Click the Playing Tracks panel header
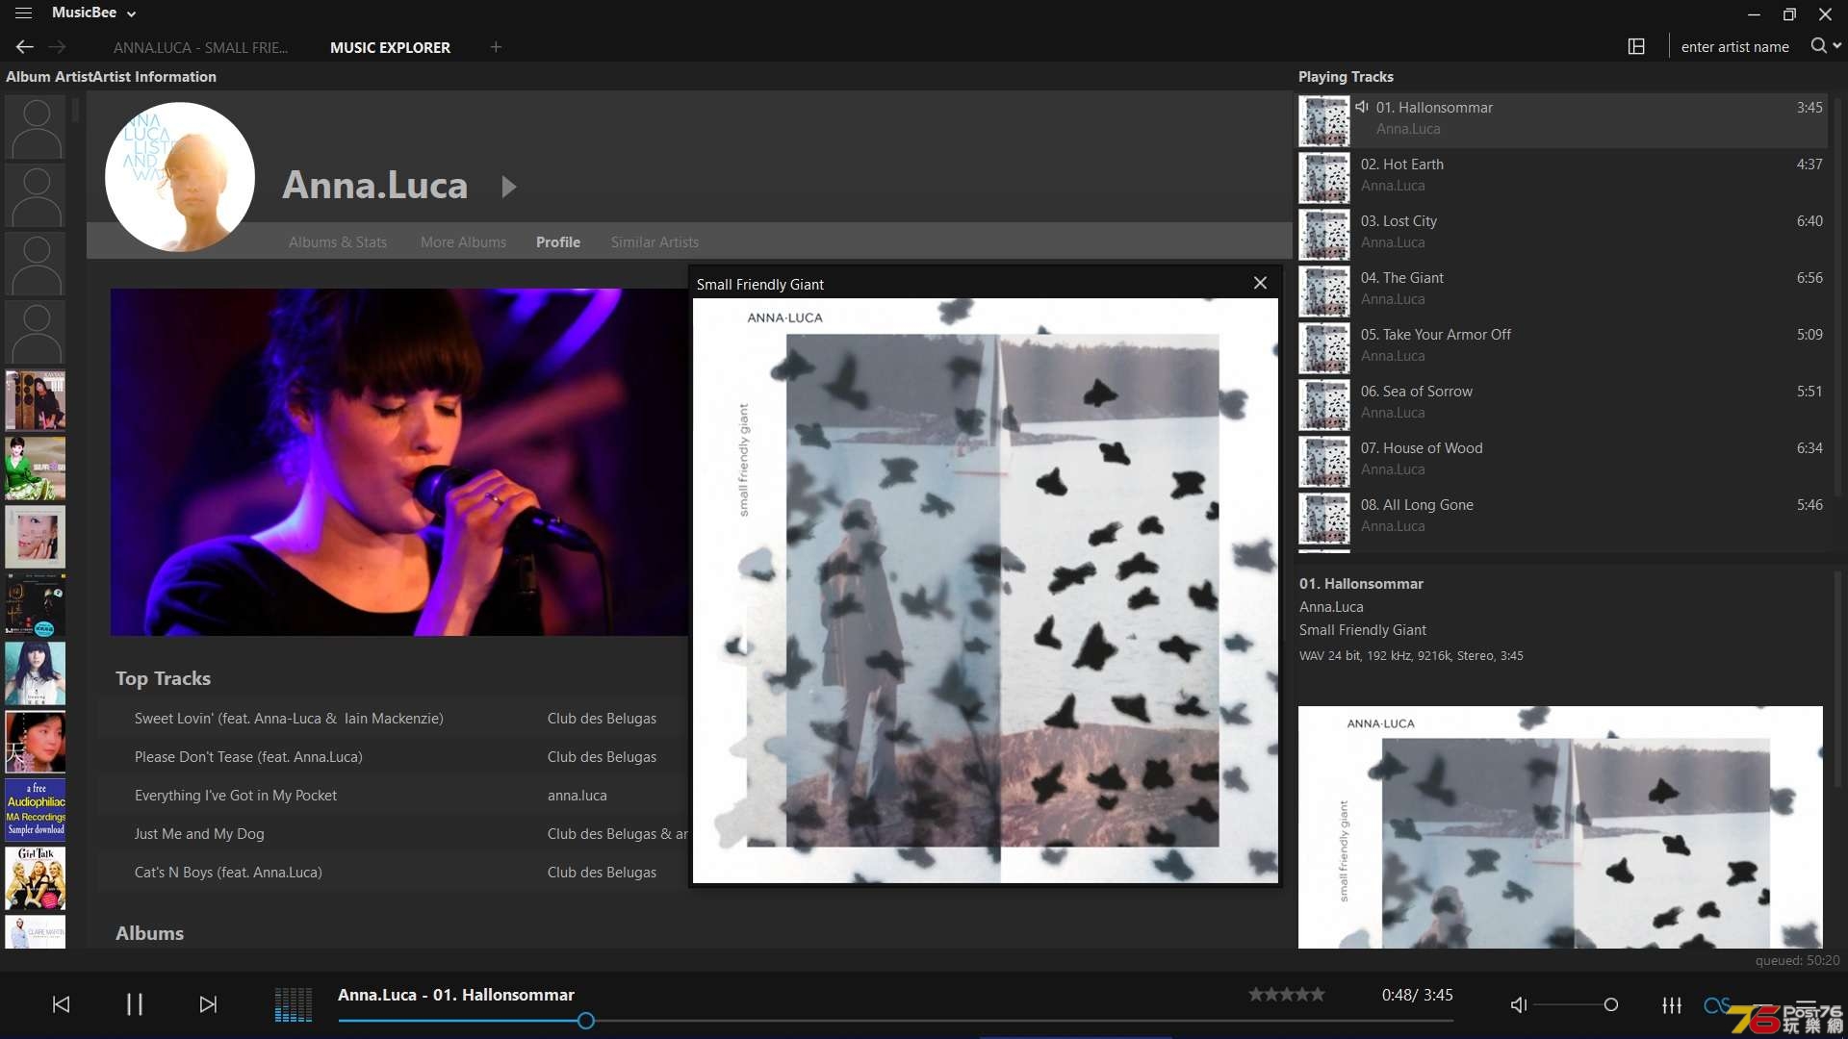Image resolution: width=1848 pixels, height=1039 pixels. coord(1346,76)
